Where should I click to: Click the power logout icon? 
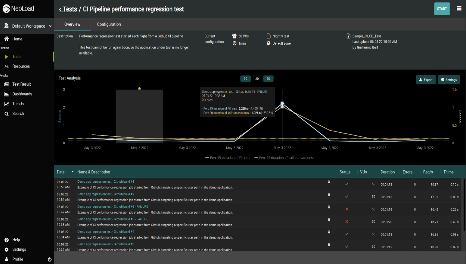50,259
